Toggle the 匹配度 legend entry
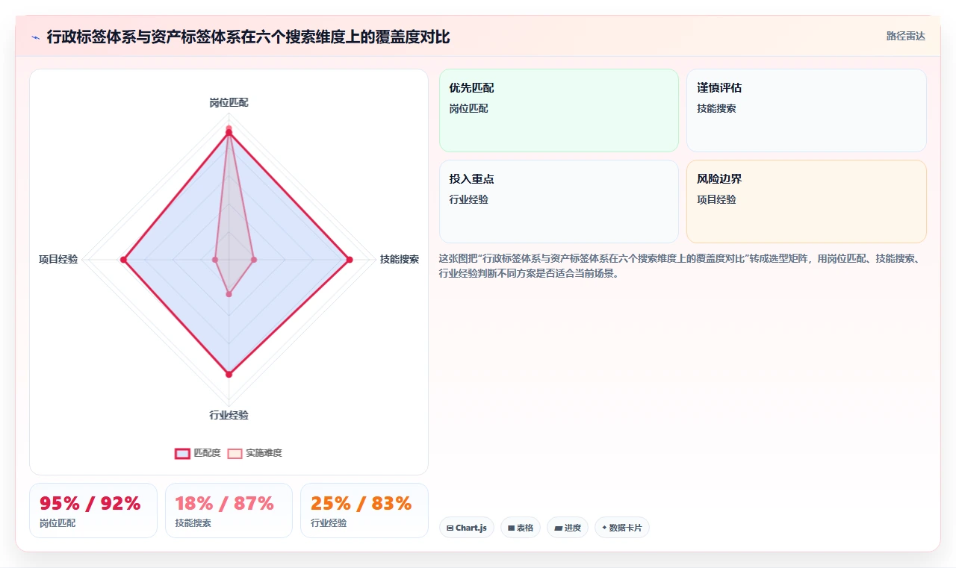 pos(198,453)
